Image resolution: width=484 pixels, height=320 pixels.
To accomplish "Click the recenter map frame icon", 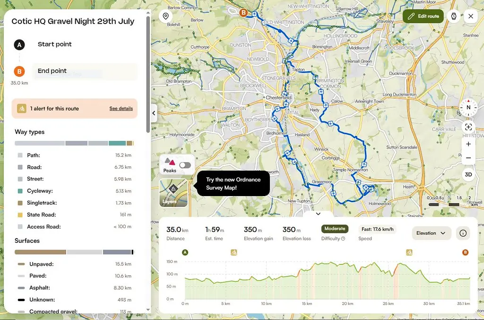I will pos(468,127).
